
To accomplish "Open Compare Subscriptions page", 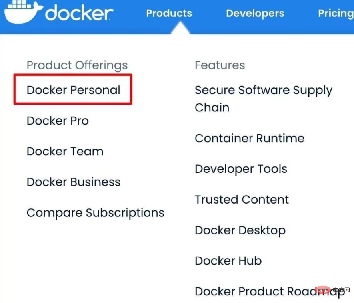I will tap(96, 213).
